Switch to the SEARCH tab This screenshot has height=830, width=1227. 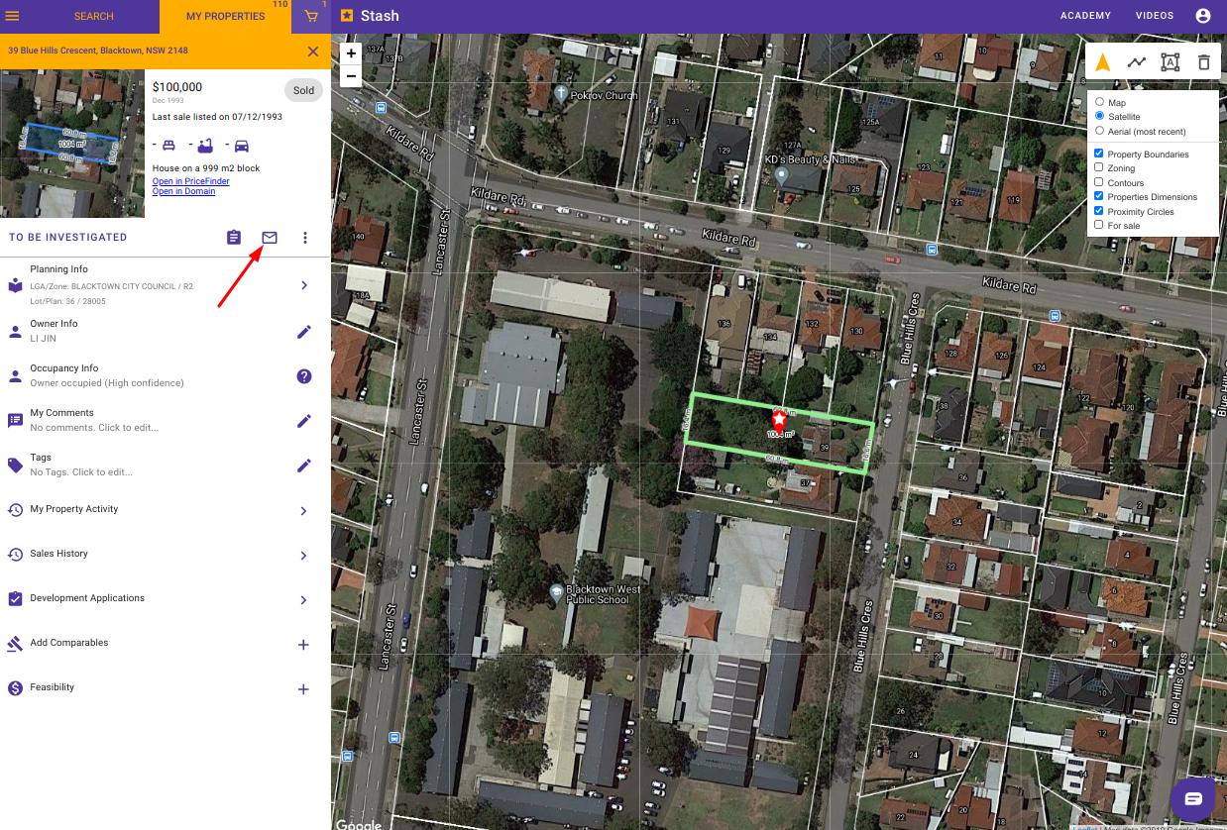pos(94,17)
